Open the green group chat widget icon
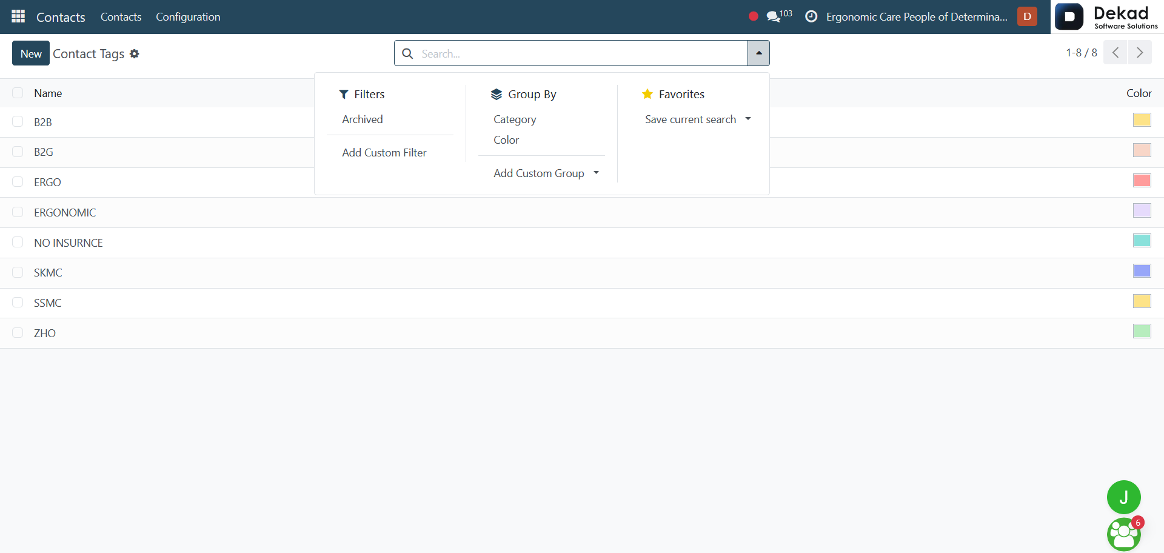The width and height of the screenshot is (1164, 553). click(1123, 534)
